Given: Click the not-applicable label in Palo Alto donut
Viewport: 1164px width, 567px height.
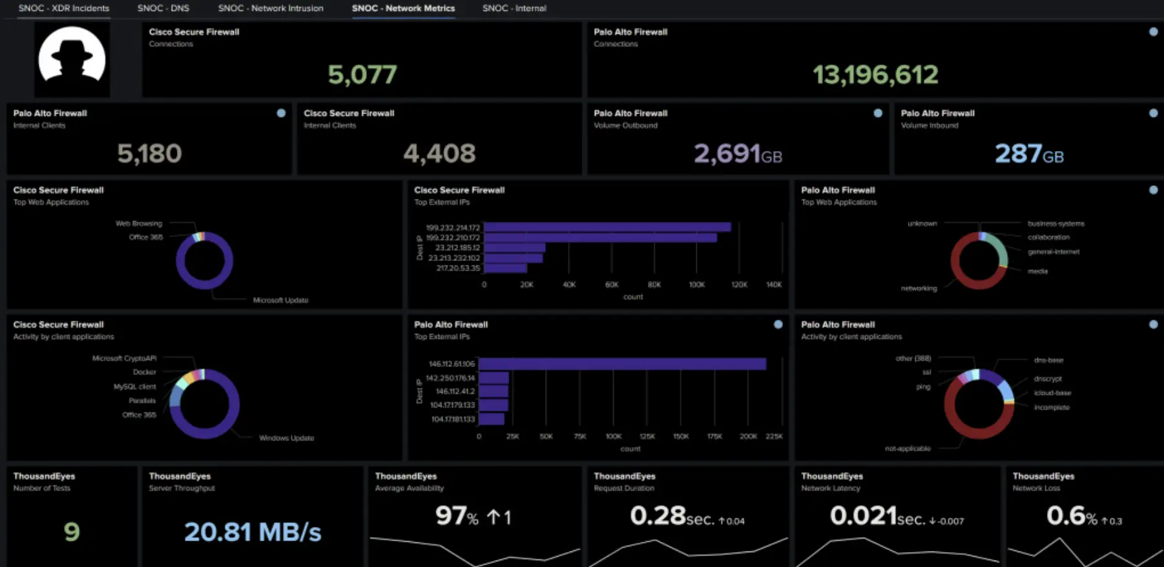Looking at the screenshot, I should tap(908, 448).
